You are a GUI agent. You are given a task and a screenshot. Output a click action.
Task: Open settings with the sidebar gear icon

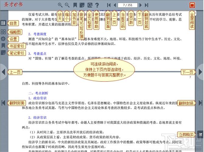(x=3, y=39)
